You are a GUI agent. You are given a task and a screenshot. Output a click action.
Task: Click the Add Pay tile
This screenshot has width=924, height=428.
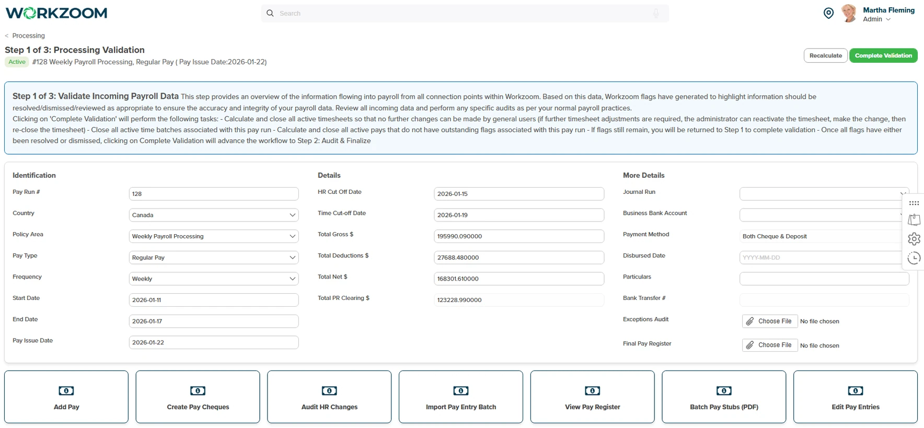pyautogui.click(x=66, y=397)
